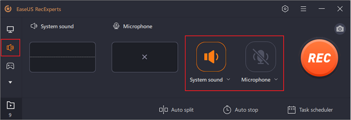Image resolution: width=351 pixels, height=120 pixels.
Task: Open the Auto split option
Action: pyautogui.click(x=176, y=110)
